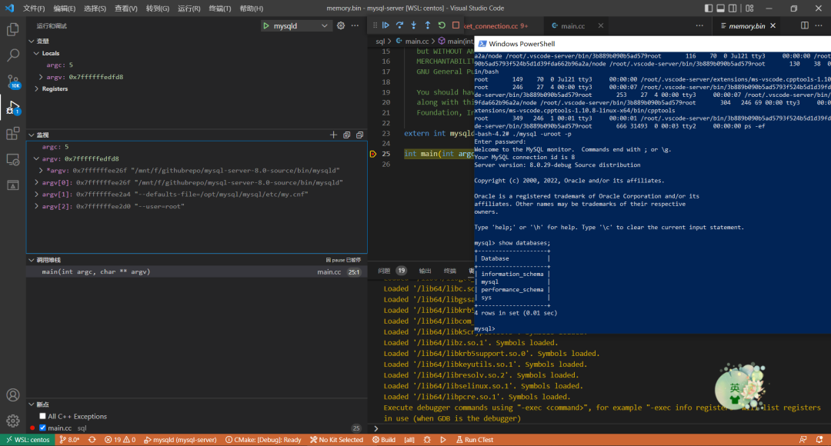Open the Source Control view
Screen dimensions: 831x446
pos(13,82)
